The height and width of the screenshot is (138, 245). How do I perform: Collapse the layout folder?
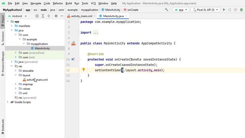16,75
